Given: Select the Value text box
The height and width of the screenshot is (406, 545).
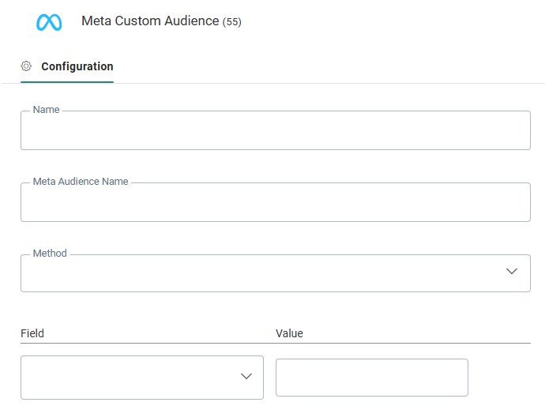Looking at the screenshot, I should 371,378.
